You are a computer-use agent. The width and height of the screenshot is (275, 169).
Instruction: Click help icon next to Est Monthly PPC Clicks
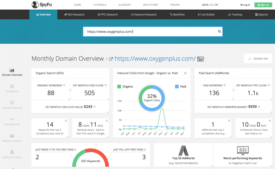pos(269,85)
